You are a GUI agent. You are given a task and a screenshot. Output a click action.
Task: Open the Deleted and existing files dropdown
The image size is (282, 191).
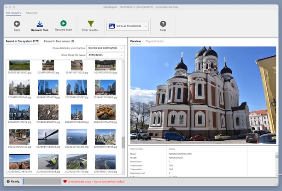[106, 48]
